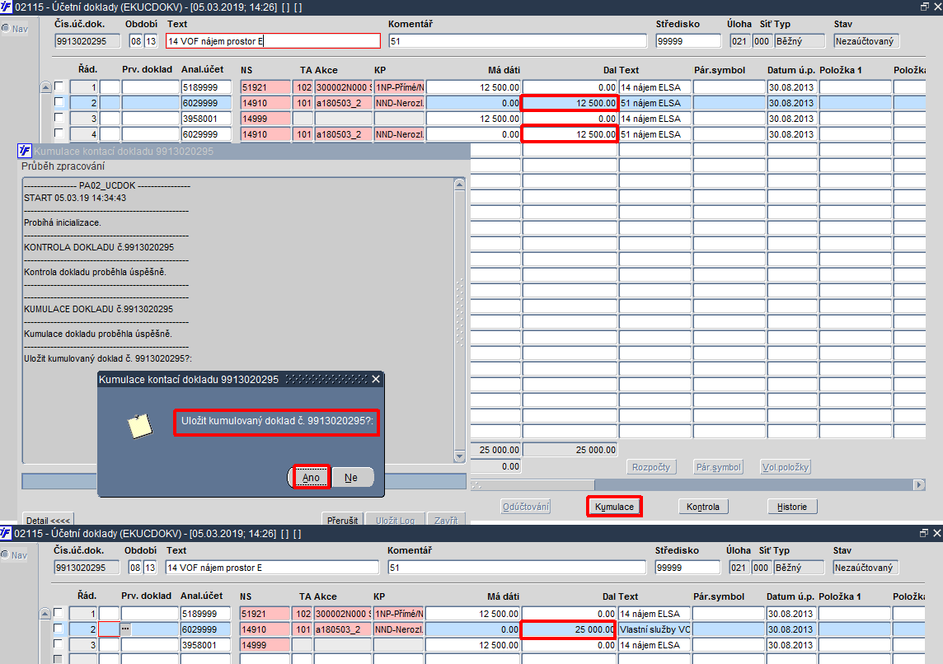
Task: Click the Ne button in dialog
Action: 353,477
